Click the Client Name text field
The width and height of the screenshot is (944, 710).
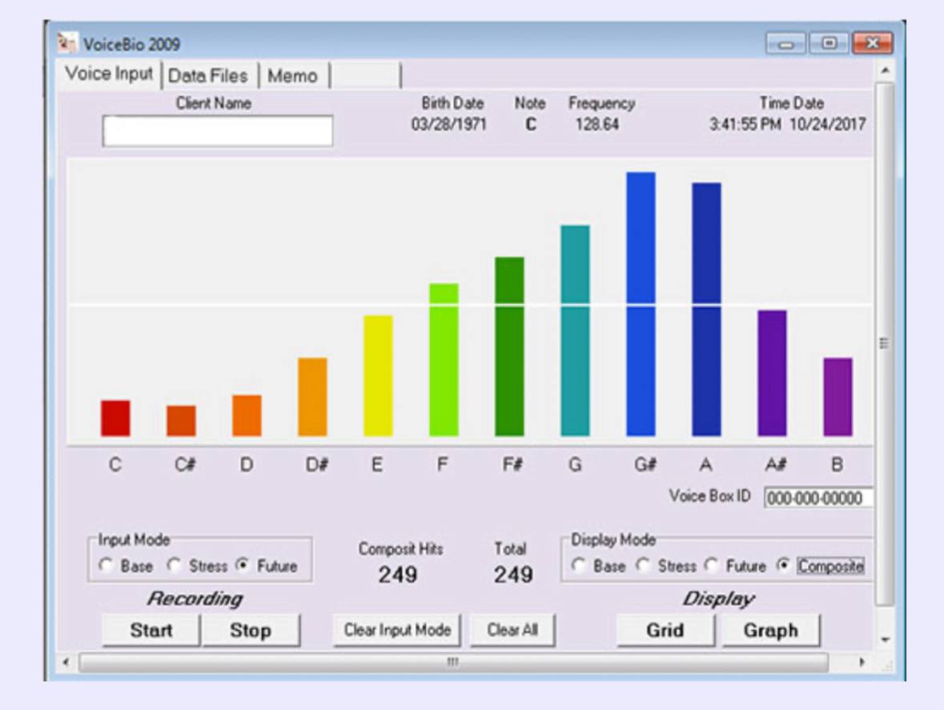click(x=217, y=131)
